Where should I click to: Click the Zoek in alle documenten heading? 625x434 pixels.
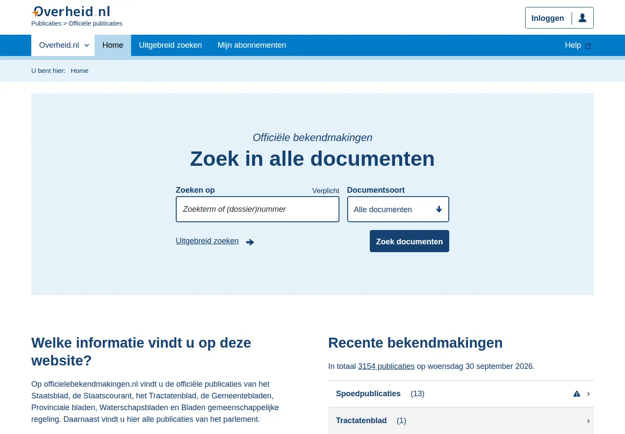coord(312,158)
